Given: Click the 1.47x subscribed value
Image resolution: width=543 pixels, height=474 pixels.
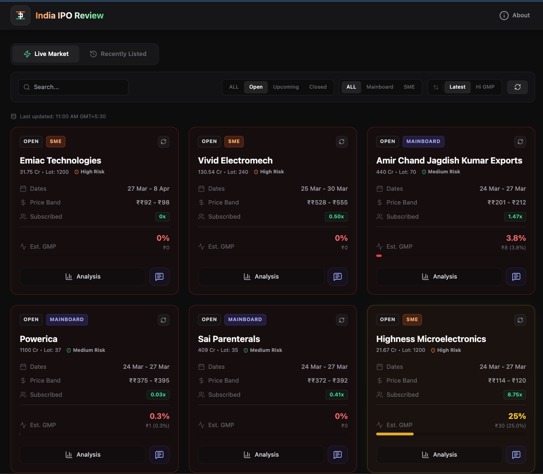Looking at the screenshot, I should coord(515,216).
